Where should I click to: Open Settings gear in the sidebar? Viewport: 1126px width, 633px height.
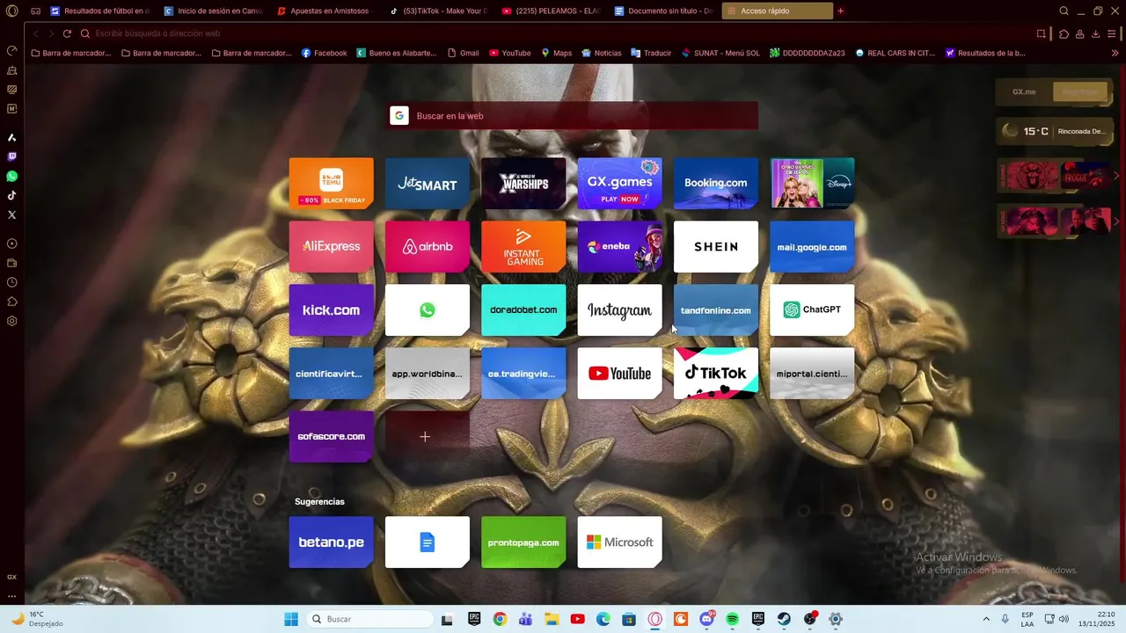[x=11, y=321]
